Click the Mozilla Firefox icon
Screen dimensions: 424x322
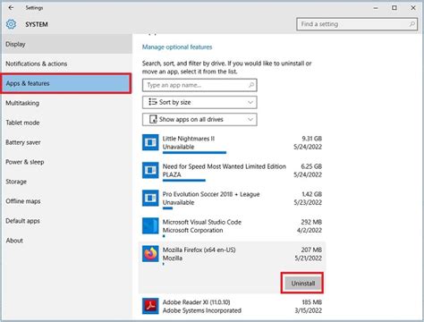[x=150, y=254]
